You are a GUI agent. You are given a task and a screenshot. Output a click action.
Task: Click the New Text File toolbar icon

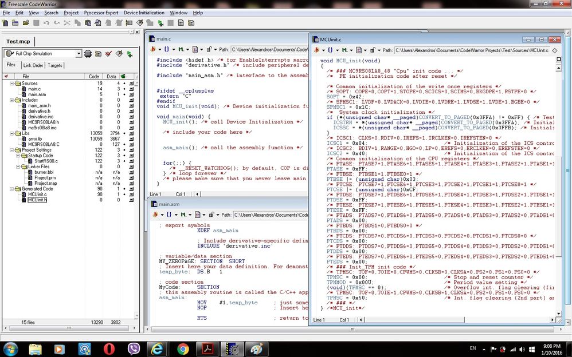pos(6,23)
